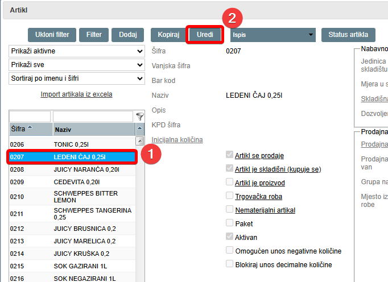Expand the Prikaži sve dropdown
The image size is (388, 282).
point(77,65)
